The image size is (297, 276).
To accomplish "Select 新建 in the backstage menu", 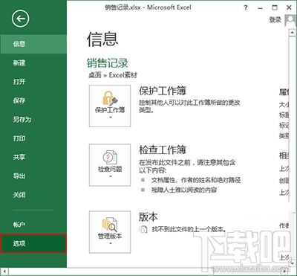I will tap(33, 62).
